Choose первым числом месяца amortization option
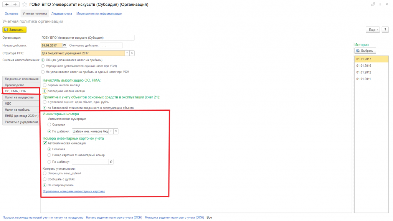The height and width of the screenshot is (221, 393). click(45, 85)
